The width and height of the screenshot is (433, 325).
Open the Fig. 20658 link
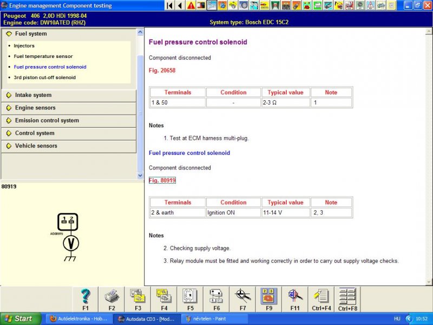(x=162, y=70)
